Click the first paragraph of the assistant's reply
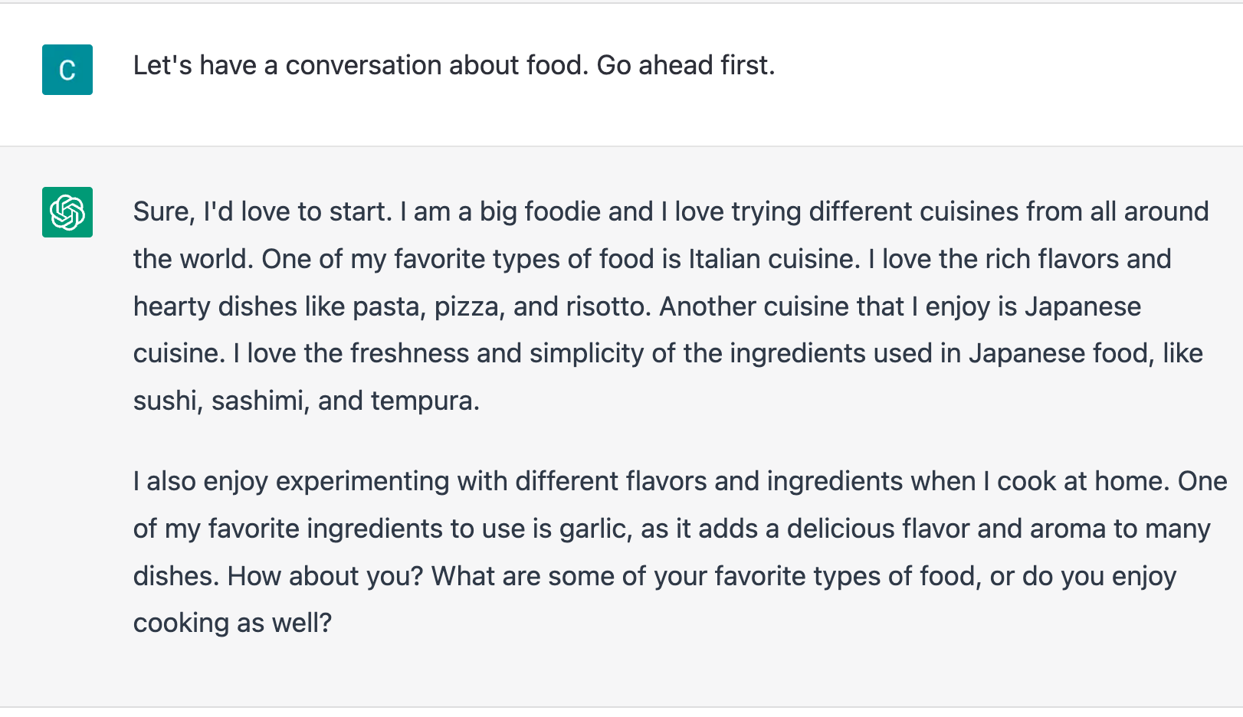The image size is (1243, 717). pyautogui.click(x=671, y=306)
